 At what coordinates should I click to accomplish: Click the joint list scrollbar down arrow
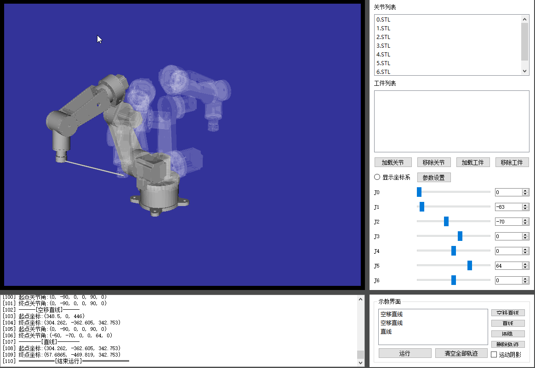tap(525, 71)
